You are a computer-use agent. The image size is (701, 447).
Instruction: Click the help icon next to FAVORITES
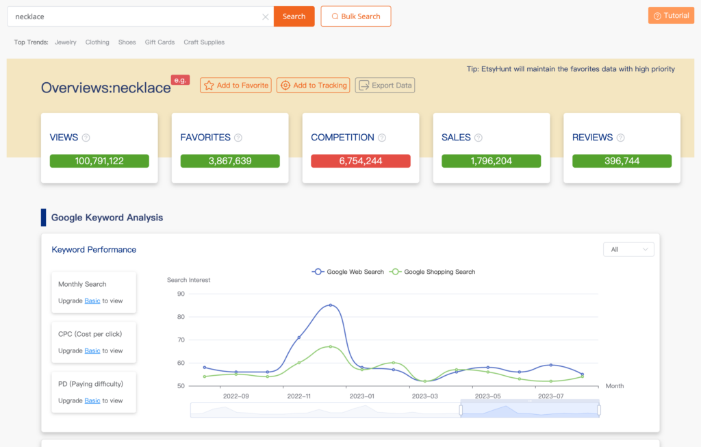coord(238,138)
